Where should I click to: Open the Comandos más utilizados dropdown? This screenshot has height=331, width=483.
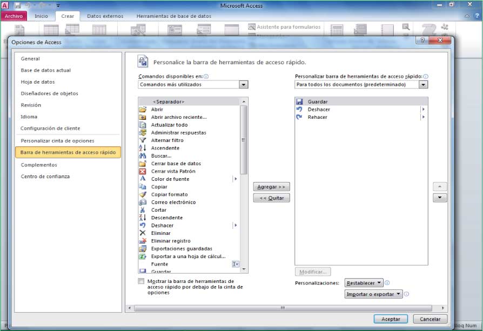coord(243,84)
